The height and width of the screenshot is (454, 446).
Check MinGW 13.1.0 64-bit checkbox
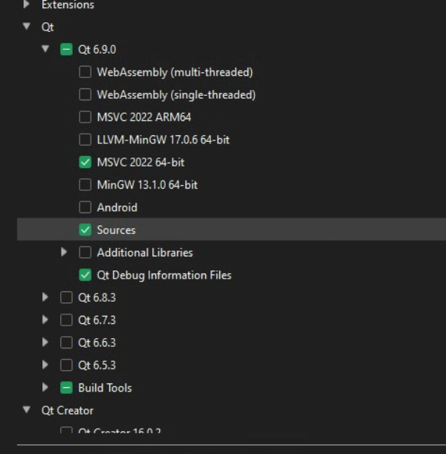point(85,185)
